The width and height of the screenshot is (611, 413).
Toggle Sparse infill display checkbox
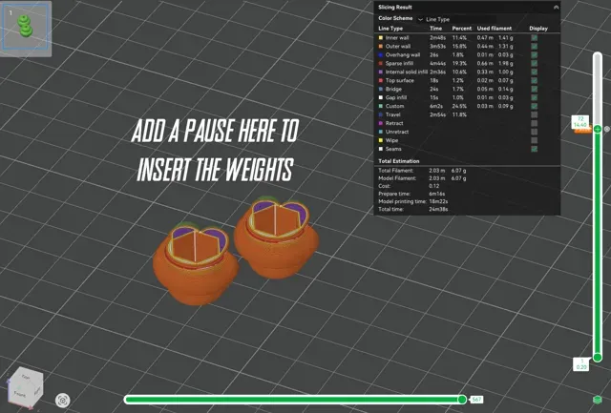pos(535,64)
